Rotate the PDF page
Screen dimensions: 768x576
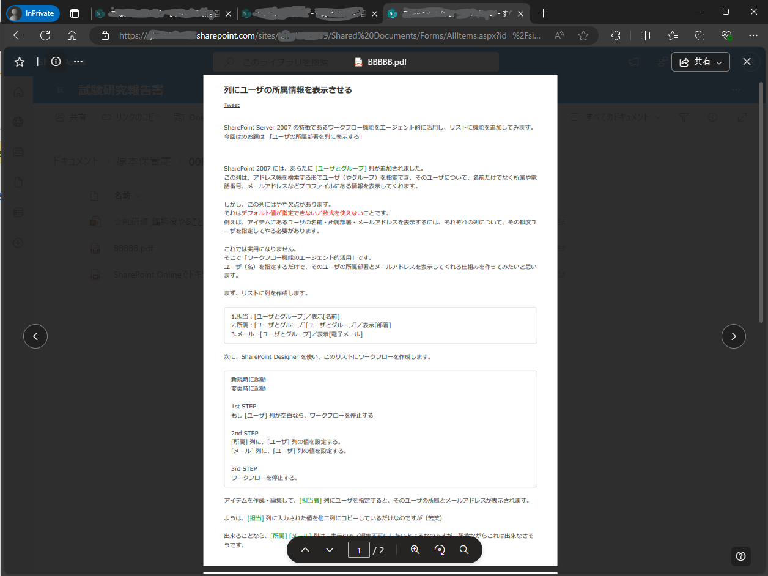click(440, 550)
